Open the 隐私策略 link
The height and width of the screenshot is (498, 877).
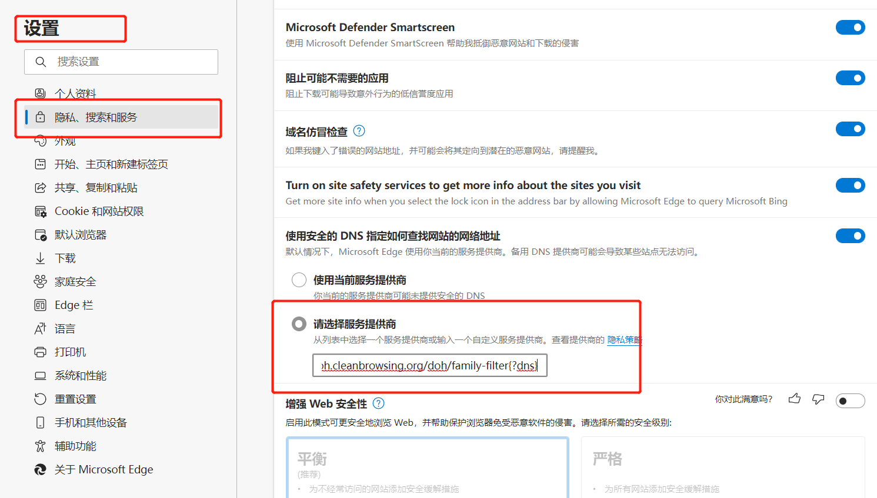624,339
